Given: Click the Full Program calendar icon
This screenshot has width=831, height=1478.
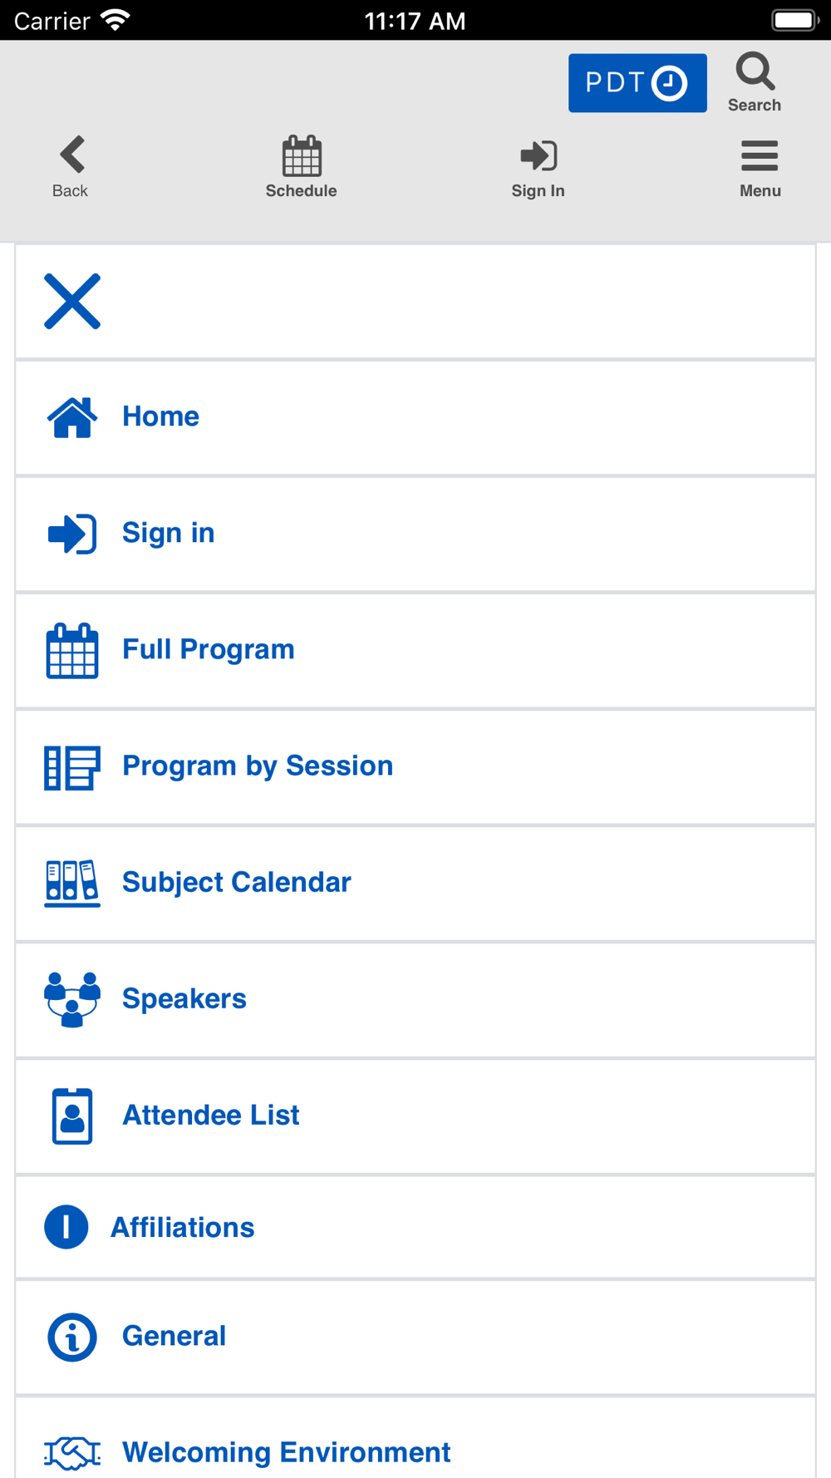Looking at the screenshot, I should (72, 650).
